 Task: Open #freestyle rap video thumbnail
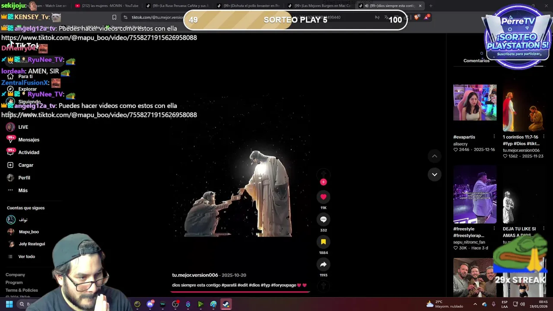pyautogui.click(x=475, y=194)
